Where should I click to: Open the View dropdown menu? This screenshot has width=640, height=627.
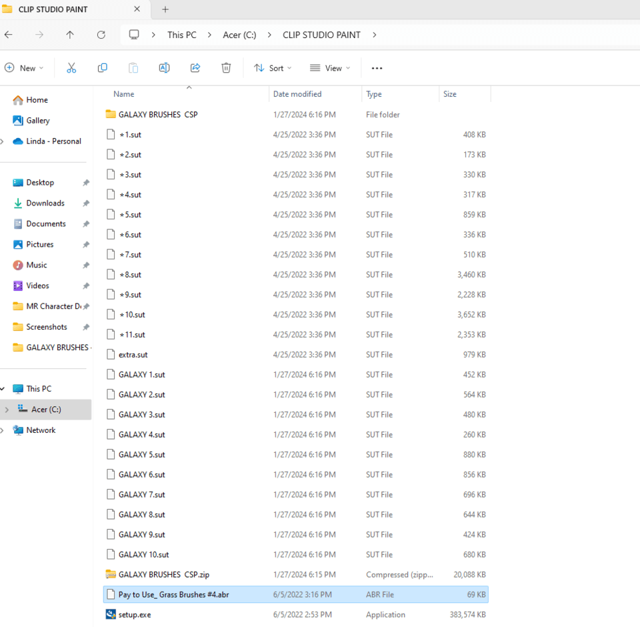point(330,68)
